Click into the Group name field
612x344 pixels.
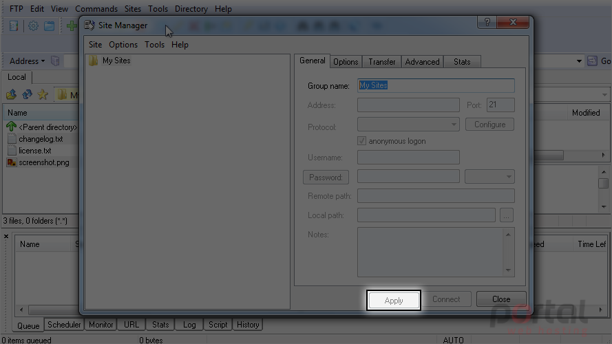(436, 85)
